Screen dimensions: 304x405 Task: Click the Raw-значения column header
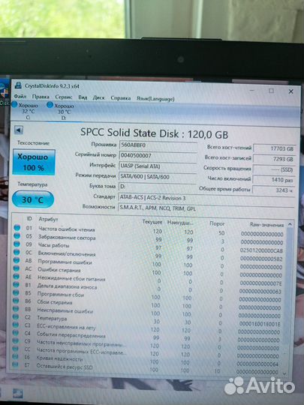coord(266,225)
